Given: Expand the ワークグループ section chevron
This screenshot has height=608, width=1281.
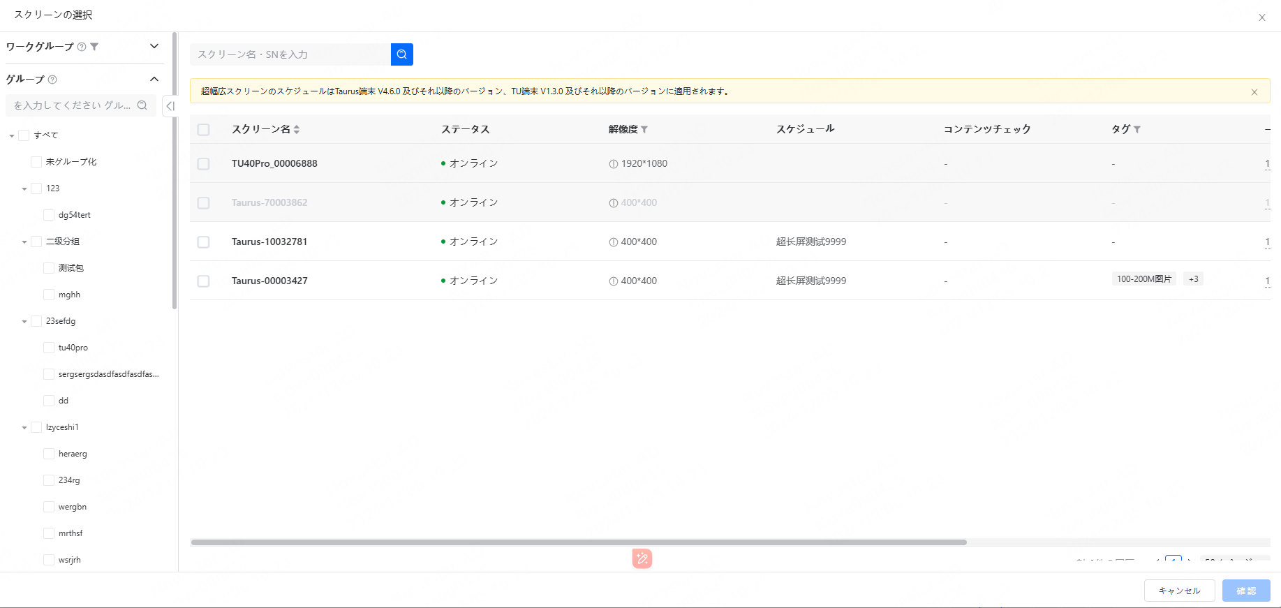Looking at the screenshot, I should pyautogui.click(x=154, y=47).
